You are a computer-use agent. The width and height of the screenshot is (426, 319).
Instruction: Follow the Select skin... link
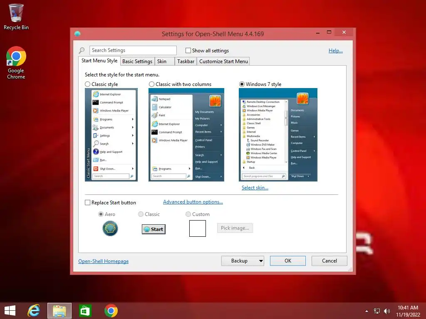(x=255, y=188)
